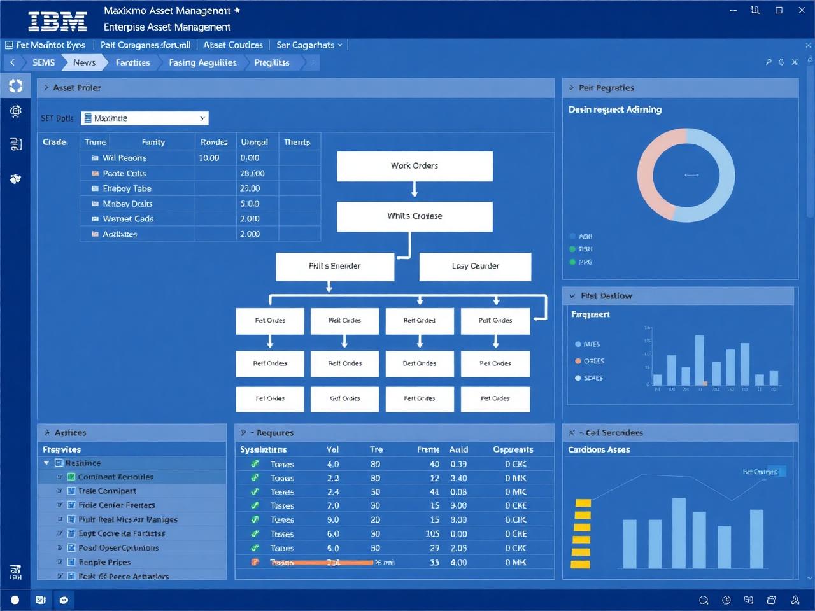The height and width of the screenshot is (611, 815).
Task: Toggle the 'Trale Cemnipart' checkbox
Action: click(x=71, y=491)
